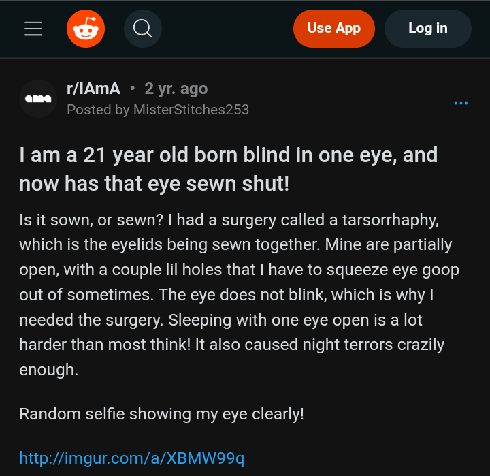
Task: Click the Log in button
Action: click(427, 29)
